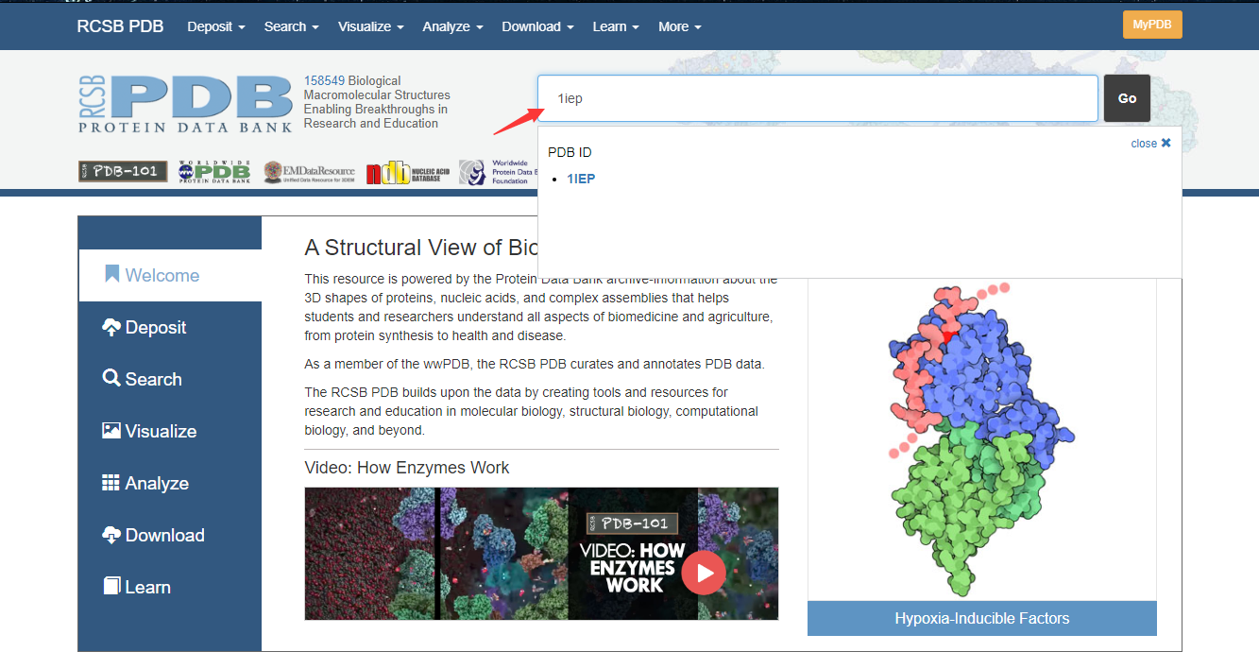Expand the More navbar menu
The width and height of the screenshot is (1259, 669).
[x=680, y=26]
